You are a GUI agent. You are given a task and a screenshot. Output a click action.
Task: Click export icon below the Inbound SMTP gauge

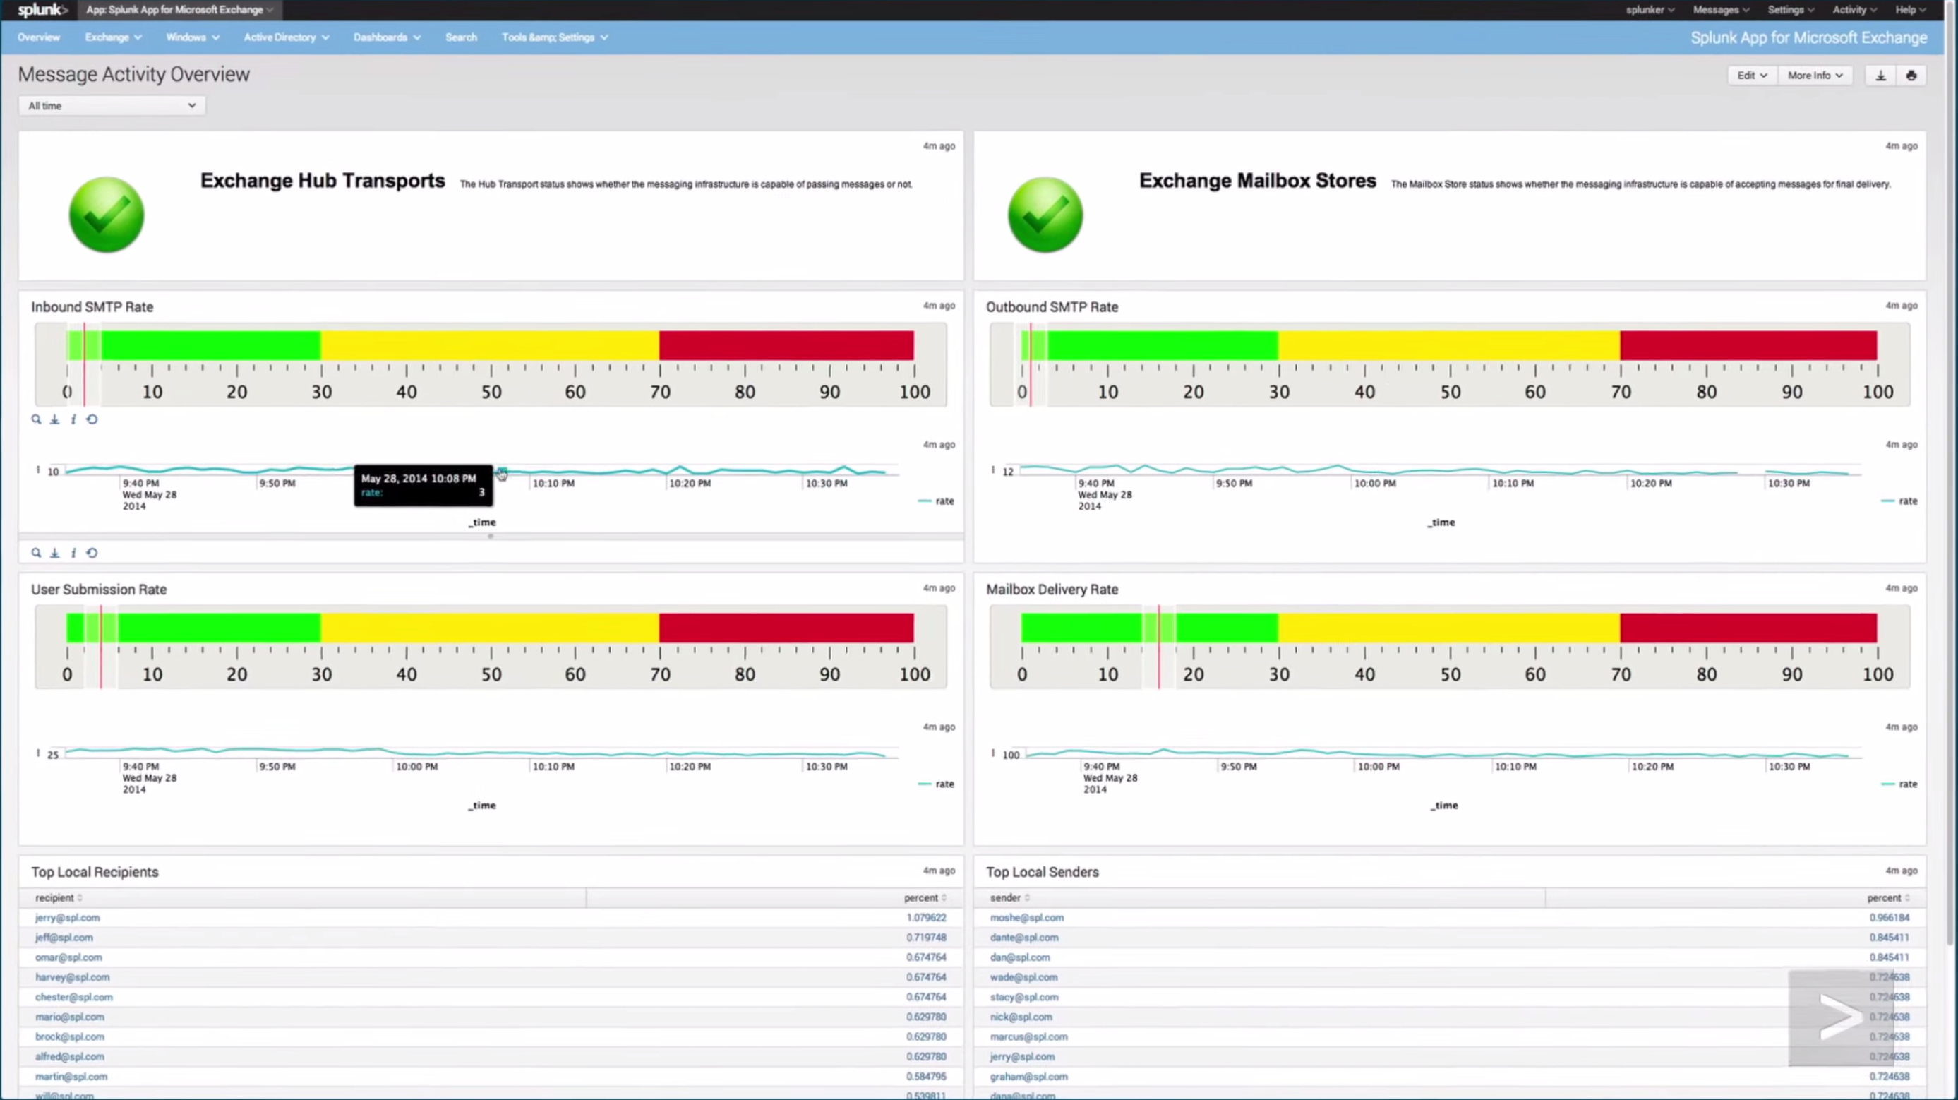55,419
